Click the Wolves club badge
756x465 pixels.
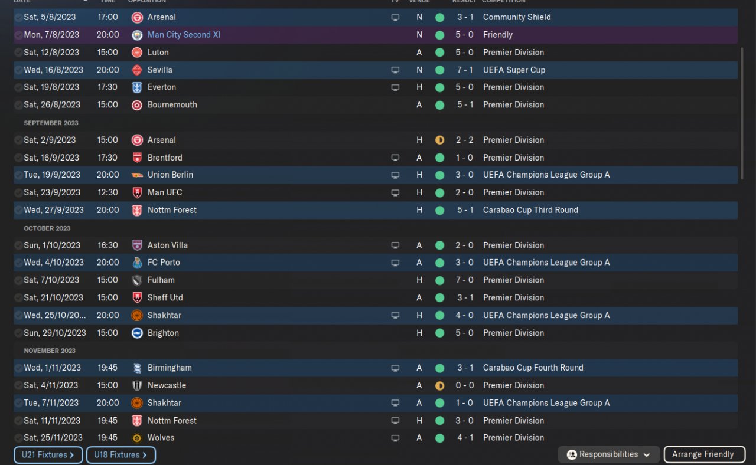pos(137,438)
